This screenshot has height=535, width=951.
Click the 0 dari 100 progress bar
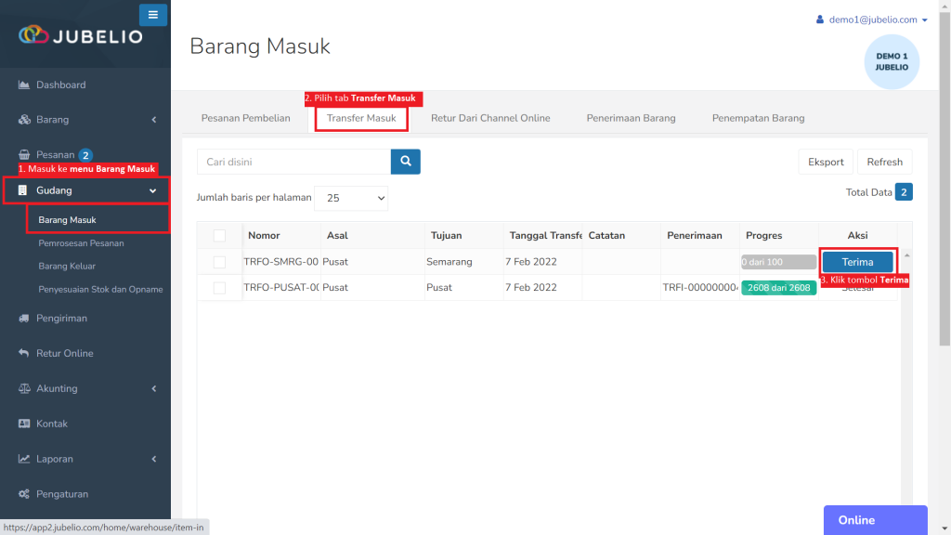pos(779,262)
